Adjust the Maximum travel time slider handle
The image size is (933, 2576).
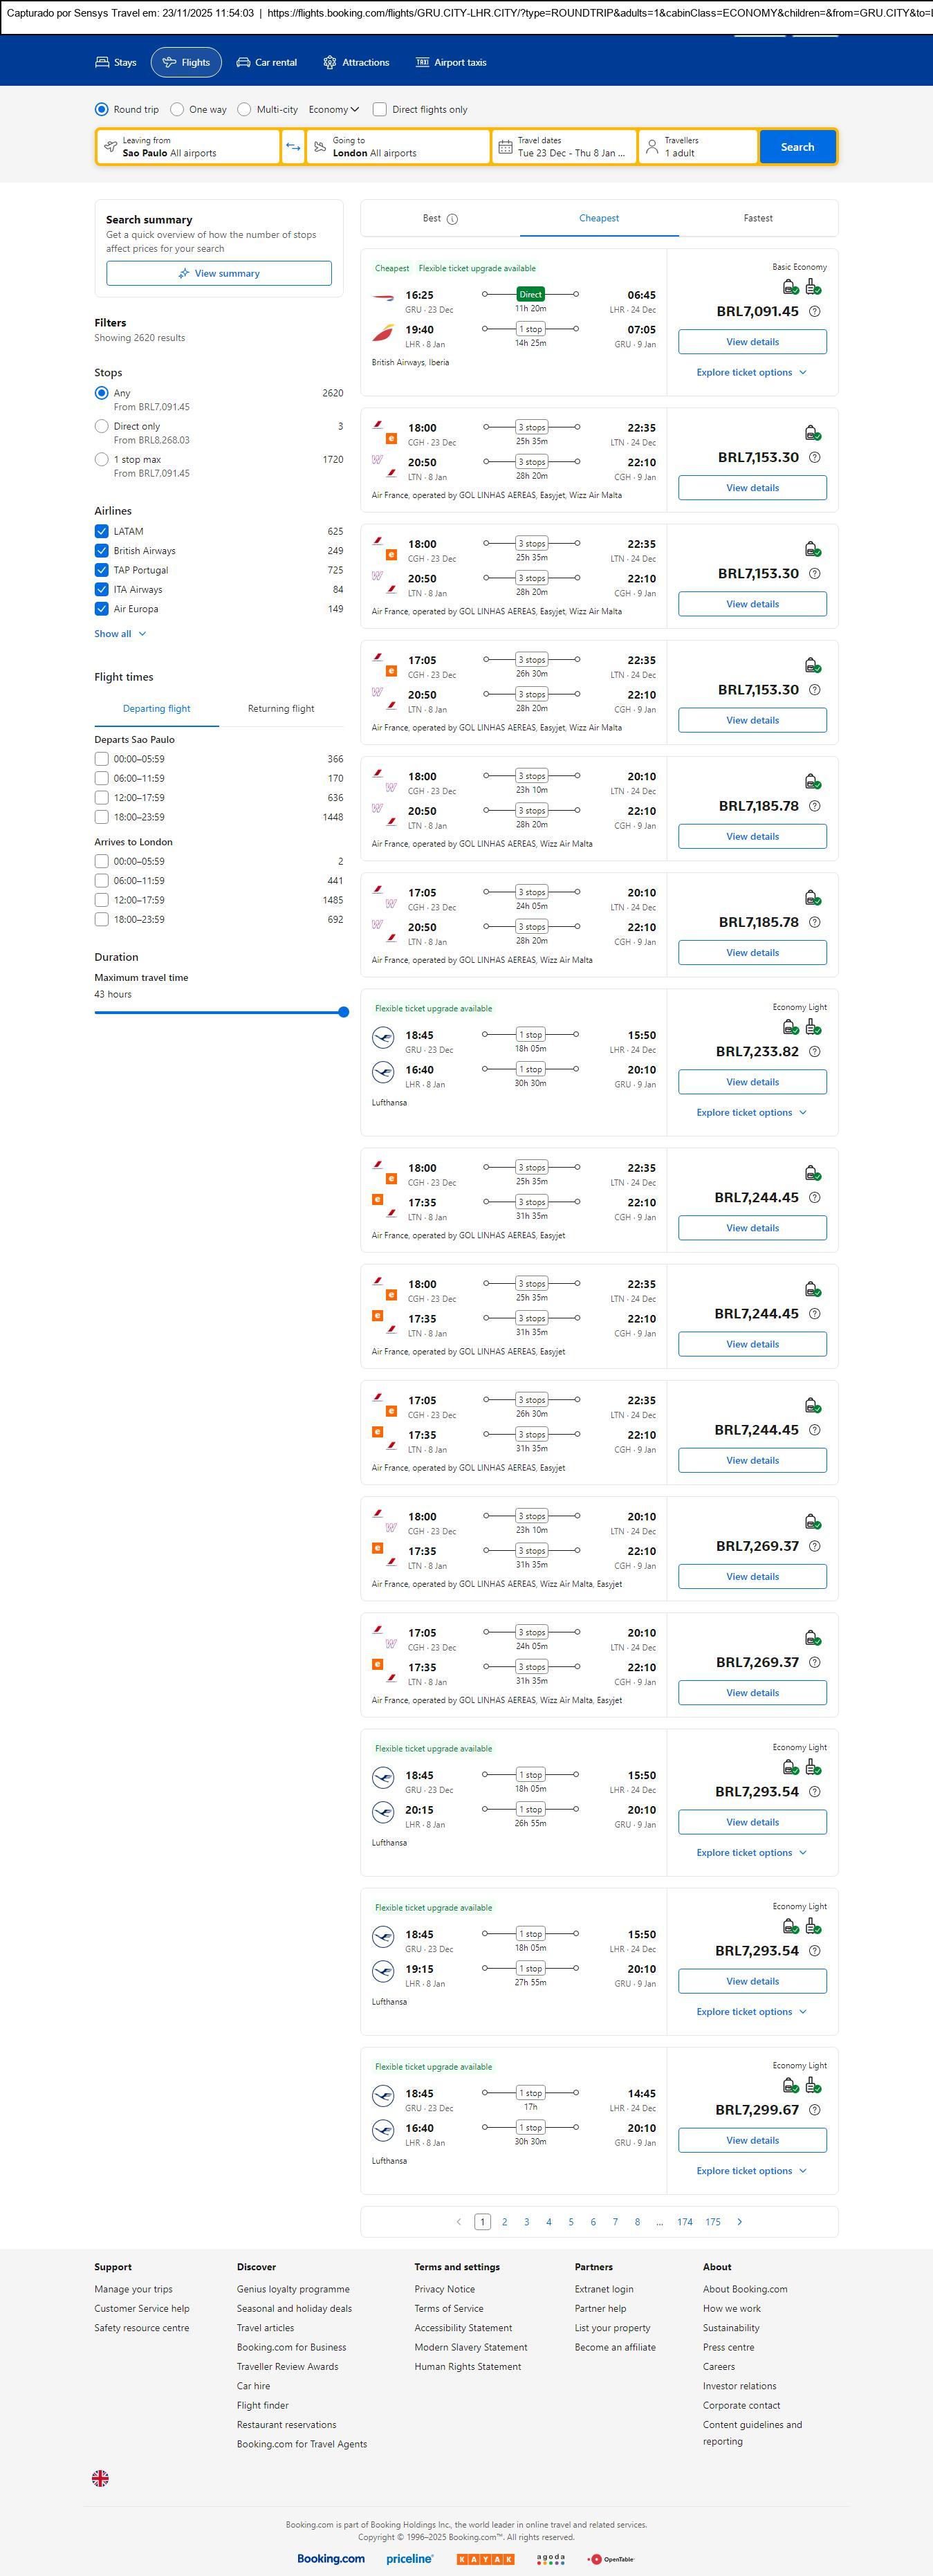(343, 1012)
